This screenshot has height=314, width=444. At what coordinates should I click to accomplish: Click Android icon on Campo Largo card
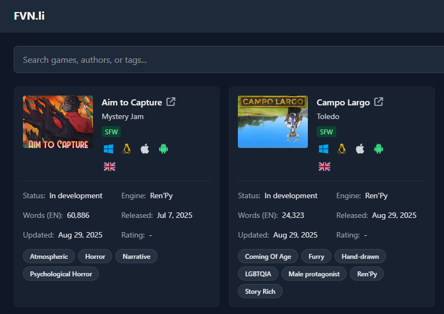tap(378, 149)
